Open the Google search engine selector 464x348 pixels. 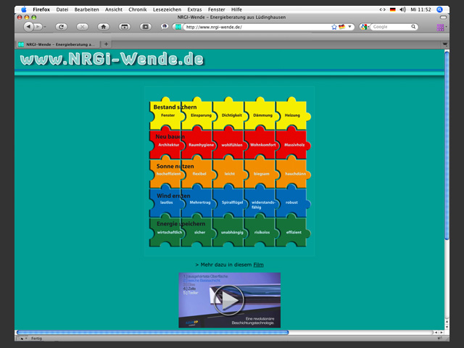364,27
